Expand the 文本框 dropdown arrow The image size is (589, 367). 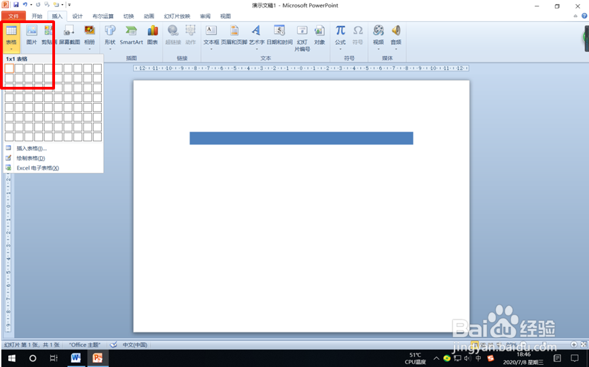click(x=211, y=49)
